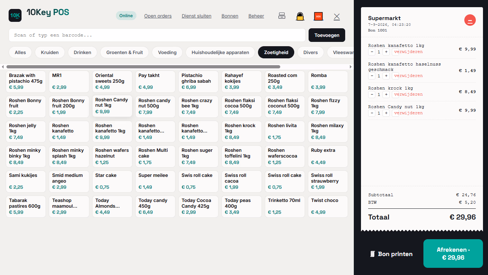This screenshot has width=488, height=275.
Task: Select the Divers category tab
Action: point(310,52)
